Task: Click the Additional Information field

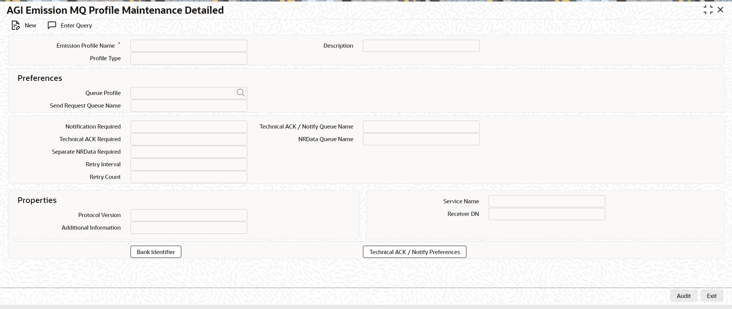Action: coord(189,228)
